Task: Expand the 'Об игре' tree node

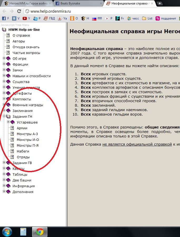Action: 4,58
